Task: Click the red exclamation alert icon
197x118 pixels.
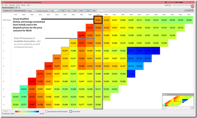Action: [192, 6]
